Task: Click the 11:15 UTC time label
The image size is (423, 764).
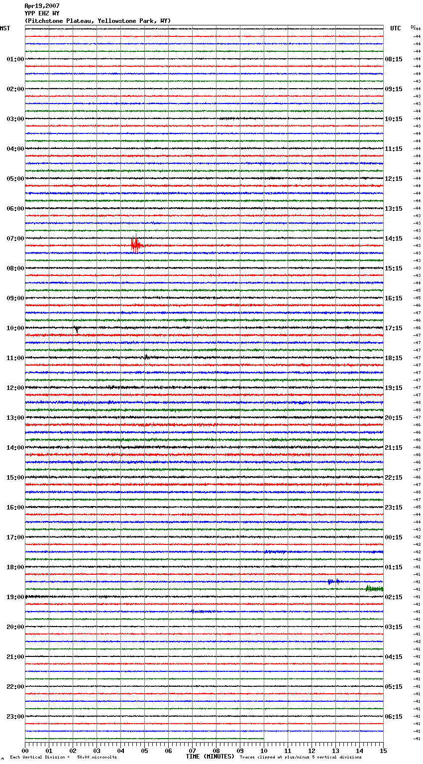Action: click(x=394, y=149)
